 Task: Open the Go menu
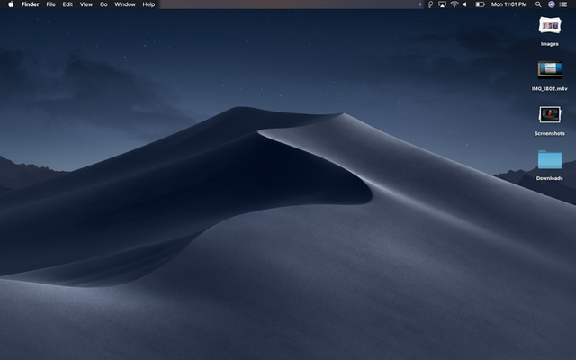pyautogui.click(x=103, y=4)
